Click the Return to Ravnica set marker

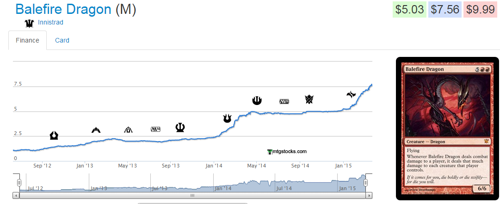point(54,135)
